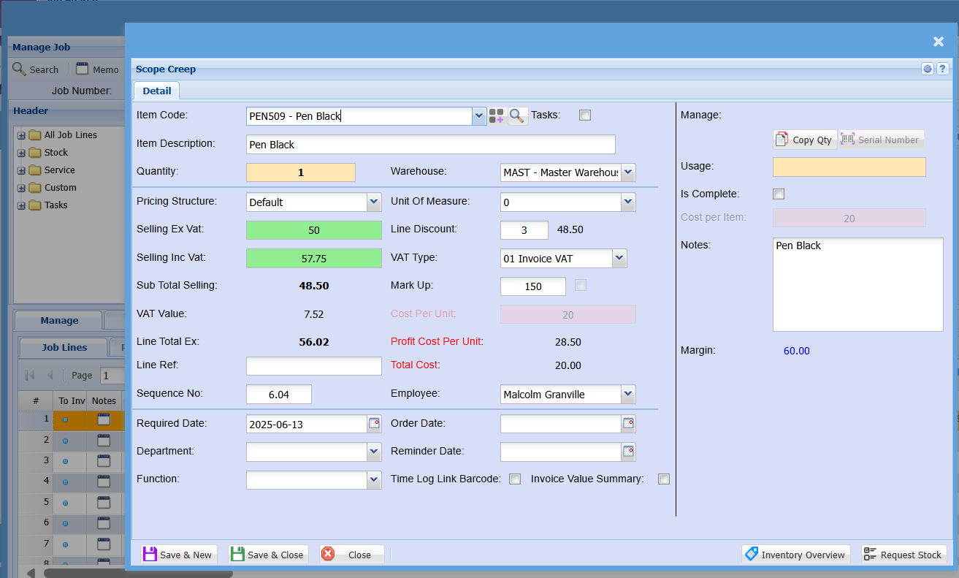Viewport: 959px width, 578px height.
Task: Click the green Selling Ex Vat field
Action: tap(314, 230)
